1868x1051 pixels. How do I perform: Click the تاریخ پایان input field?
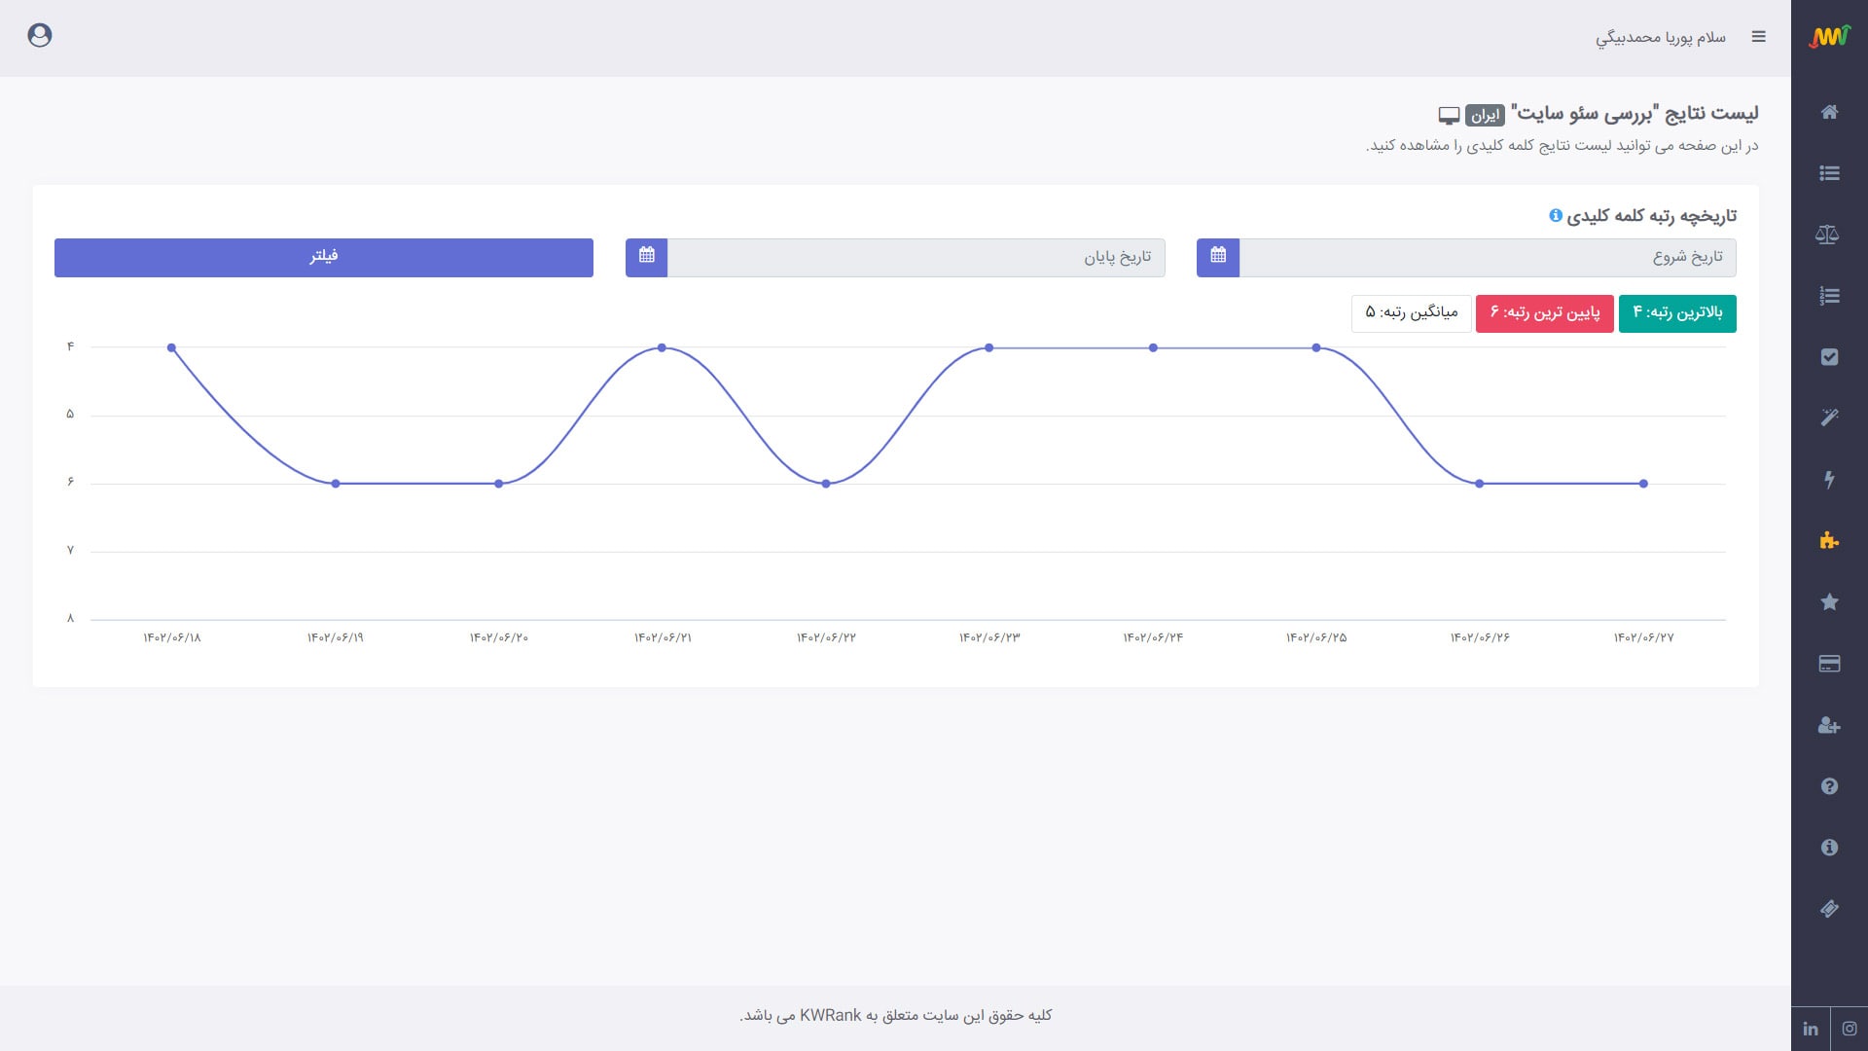pos(916,257)
